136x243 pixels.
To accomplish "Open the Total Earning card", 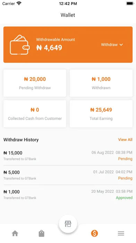I will [x=101, y=114].
